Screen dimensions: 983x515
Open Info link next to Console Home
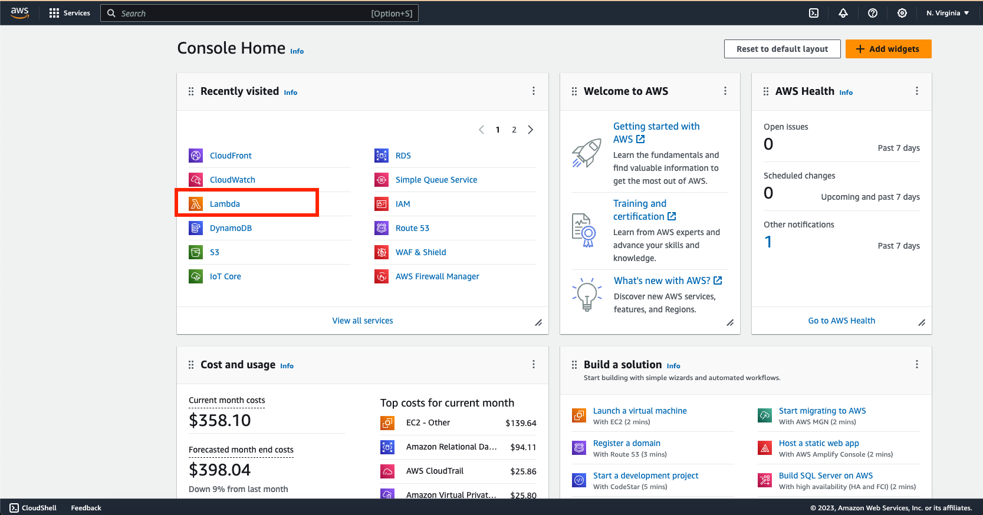click(x=297, y=51)
